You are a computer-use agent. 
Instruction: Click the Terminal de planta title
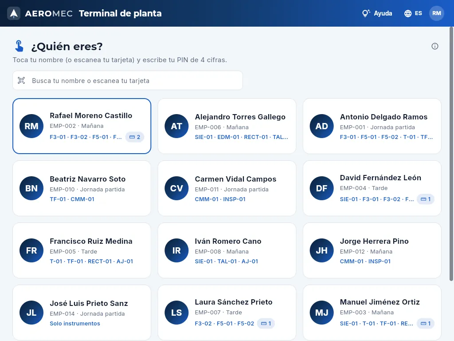coord(120,13)
